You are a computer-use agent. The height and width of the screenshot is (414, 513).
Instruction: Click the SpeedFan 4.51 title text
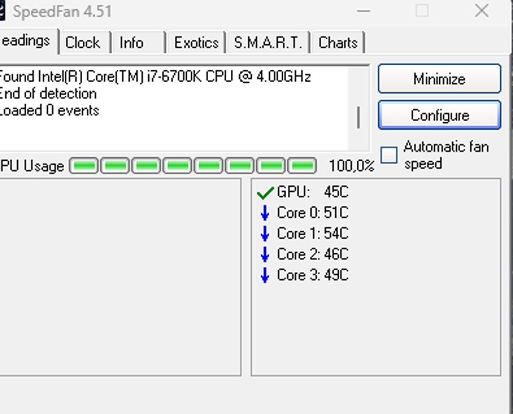(x=62, y=12)
